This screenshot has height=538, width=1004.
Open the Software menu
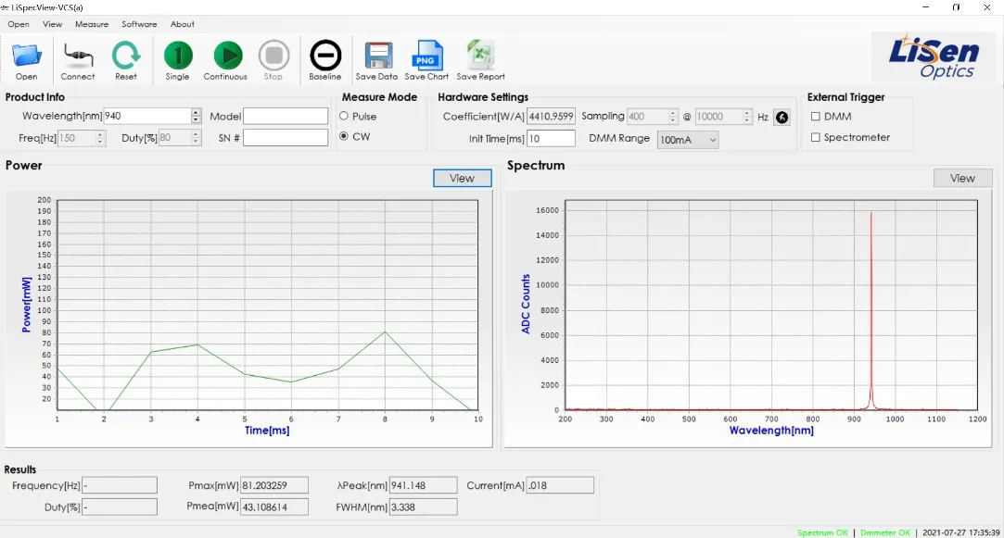coord(139,24)
